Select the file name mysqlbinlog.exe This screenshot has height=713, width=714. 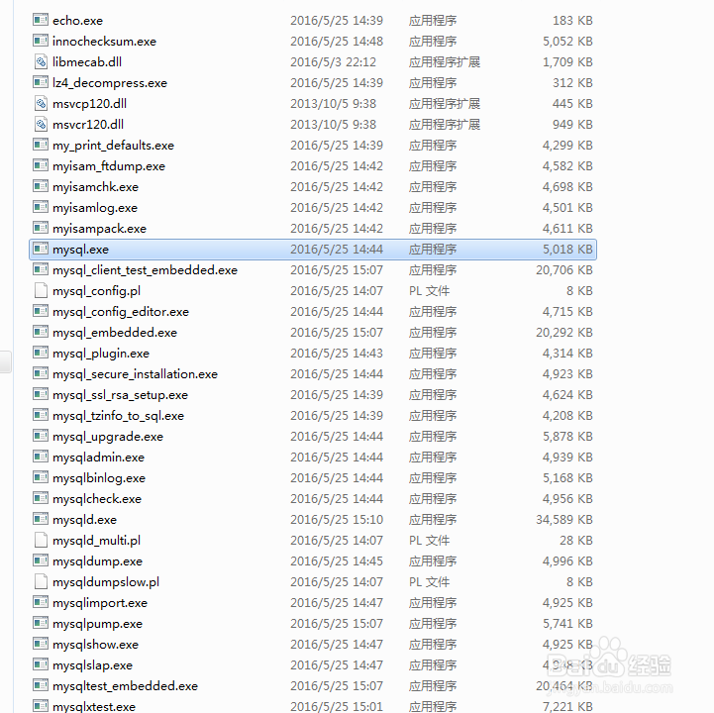click(x=99, y=478)
